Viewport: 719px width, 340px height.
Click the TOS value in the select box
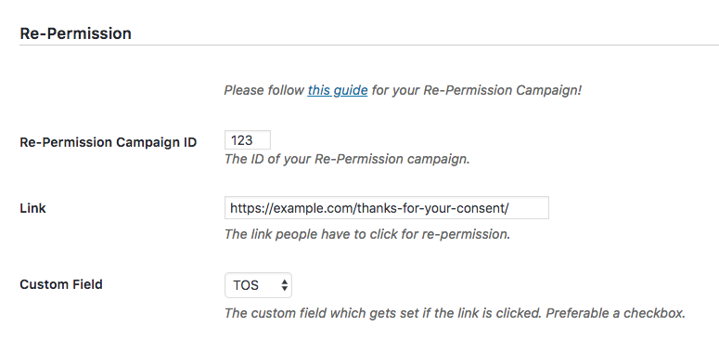point(246,285)
